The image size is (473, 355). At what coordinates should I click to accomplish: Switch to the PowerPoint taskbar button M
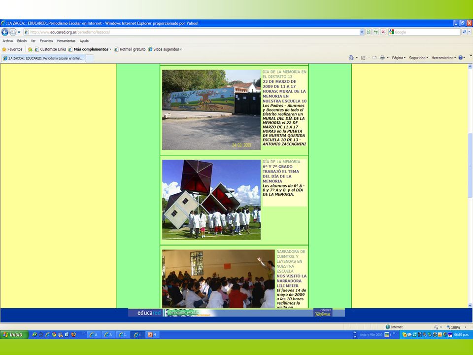click(x=152, y=334)
